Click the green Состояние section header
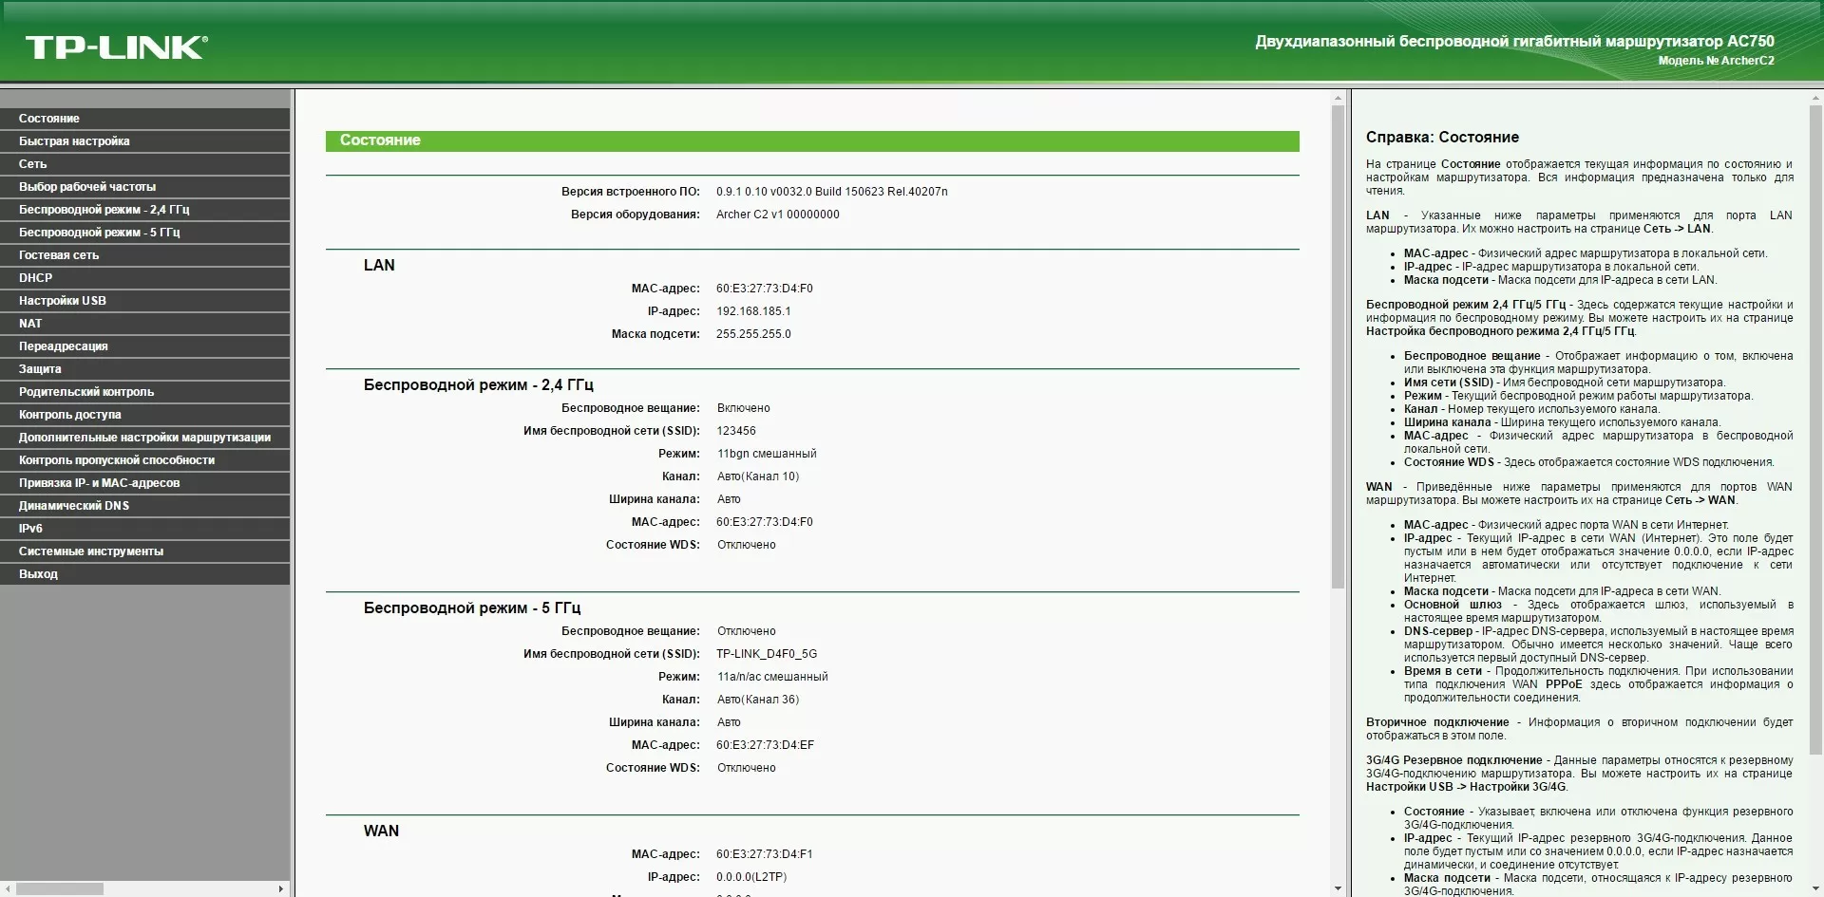This screenshot has width=1824, height=897. (x=812, y=140)
